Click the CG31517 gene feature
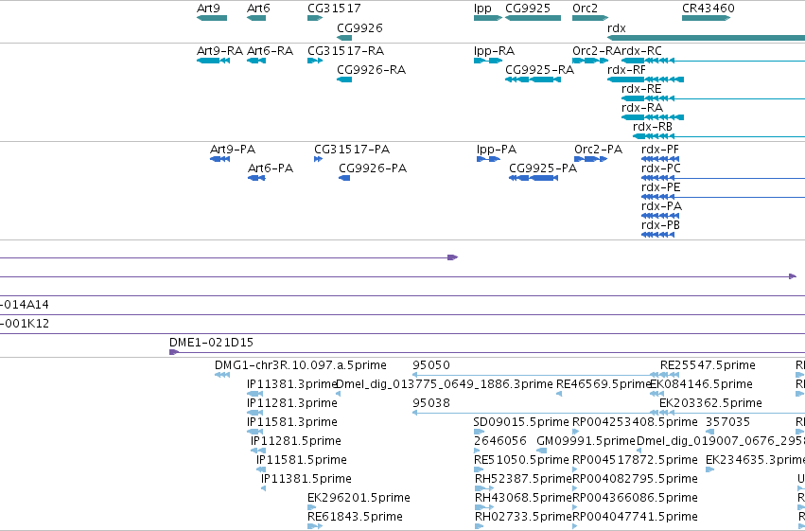Viewport: 805px width, 531px height. click(315, 18)
